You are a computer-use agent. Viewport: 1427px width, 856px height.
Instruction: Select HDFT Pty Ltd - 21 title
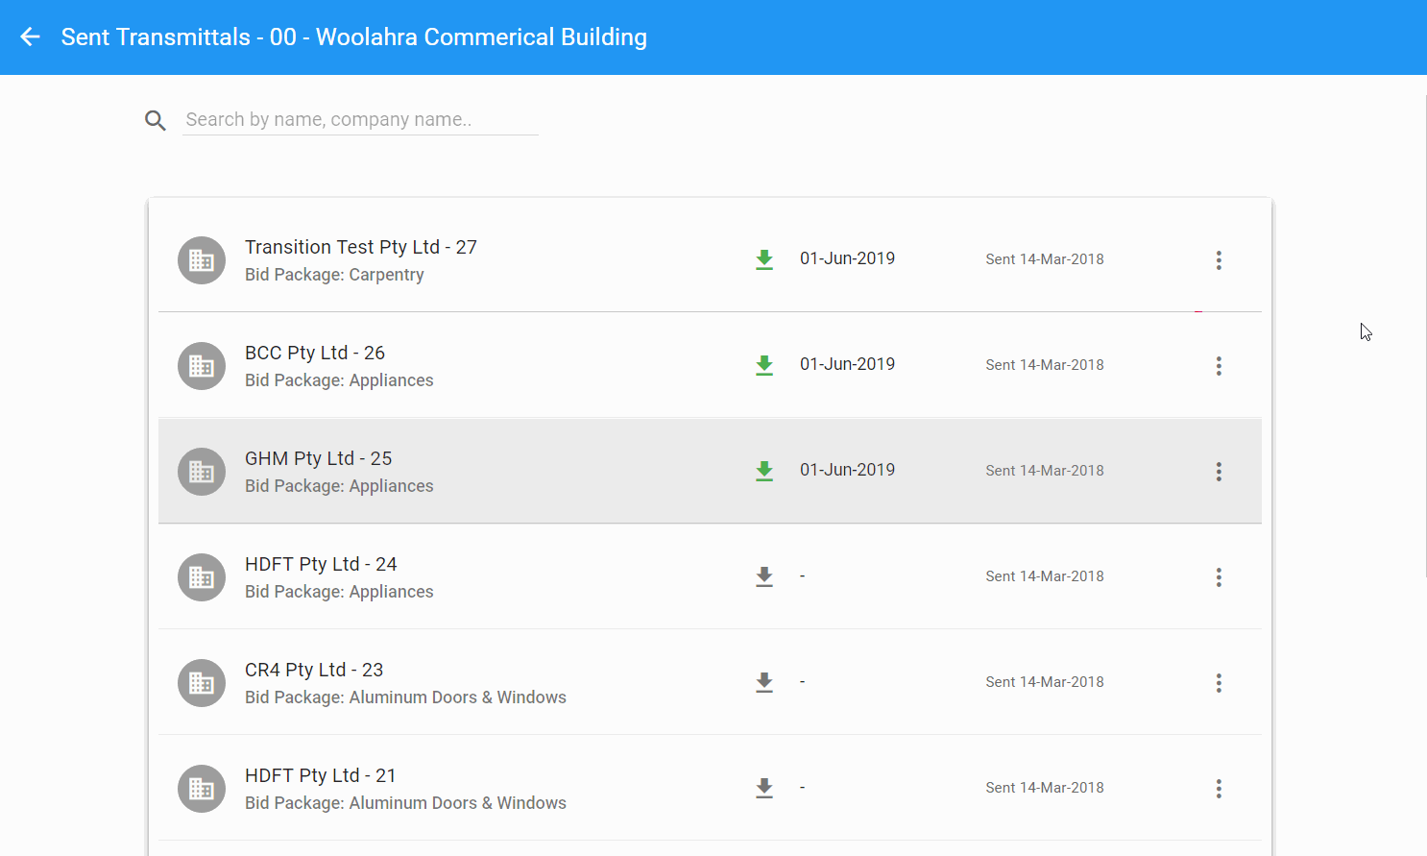pyautogui.click(x=321, y=775)
